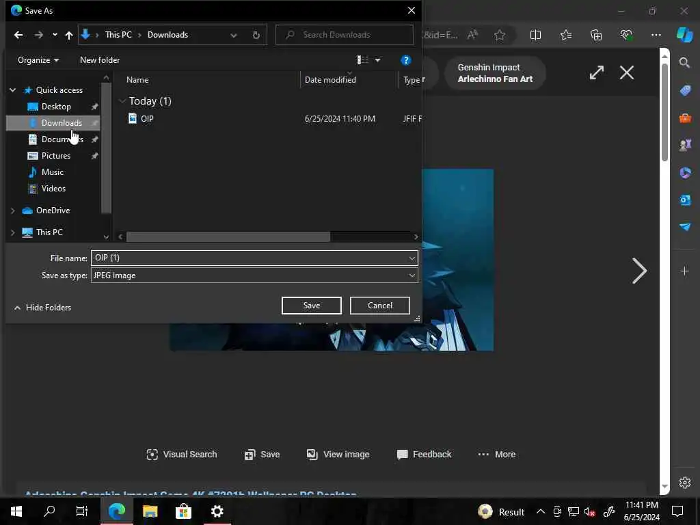This screenshot has width=700, height=525.
Task: Create a New folder
Action: tap(100, 60)
